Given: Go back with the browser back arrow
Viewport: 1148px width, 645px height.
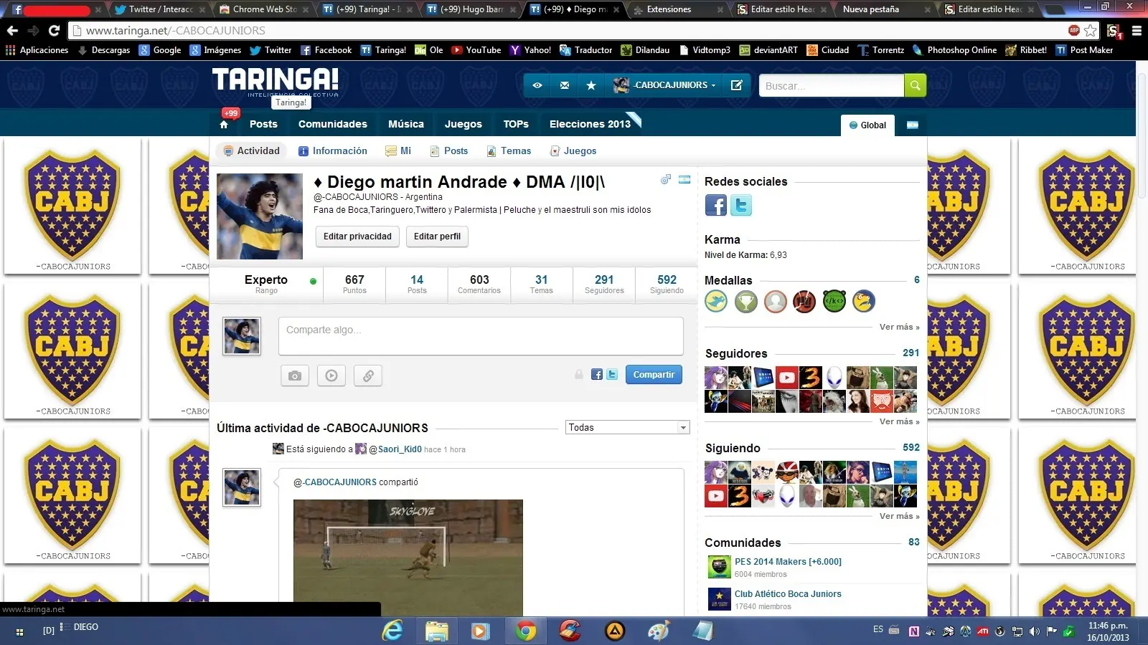Looking at the screenshot, I should click(x=12, y=31).
